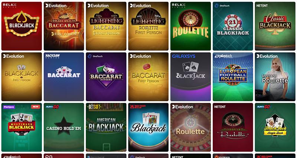Image resolution: width=297 pixels, height=158 pixels.
Task: Launch Red Tiger Blackjack game
Action: click(148, 127)
